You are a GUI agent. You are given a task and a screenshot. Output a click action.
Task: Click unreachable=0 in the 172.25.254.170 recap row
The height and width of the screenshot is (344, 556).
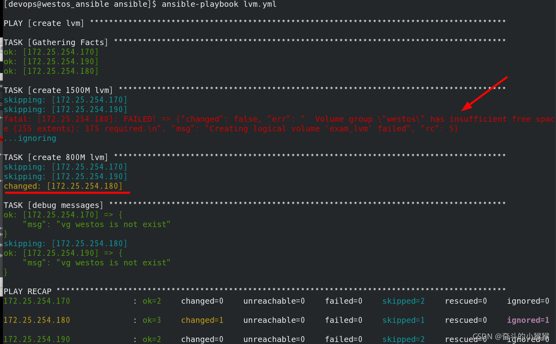point(274,301)
